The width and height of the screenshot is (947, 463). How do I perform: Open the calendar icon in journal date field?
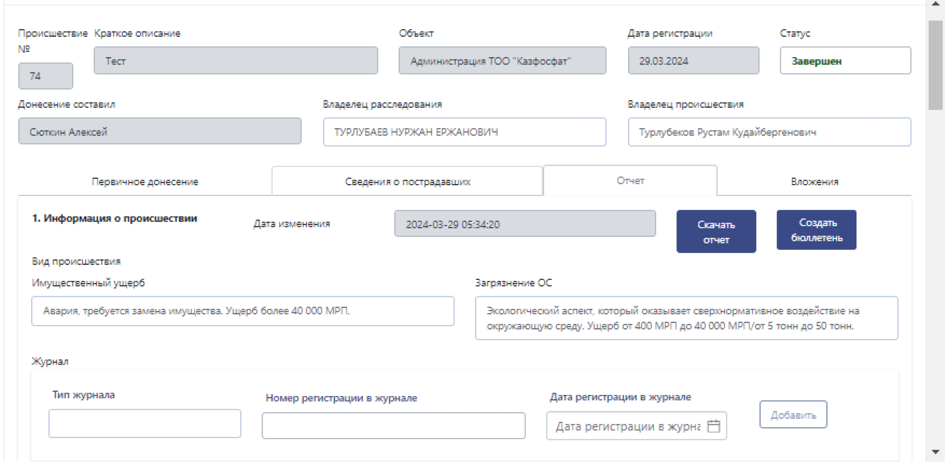click(x=714, y=426)
